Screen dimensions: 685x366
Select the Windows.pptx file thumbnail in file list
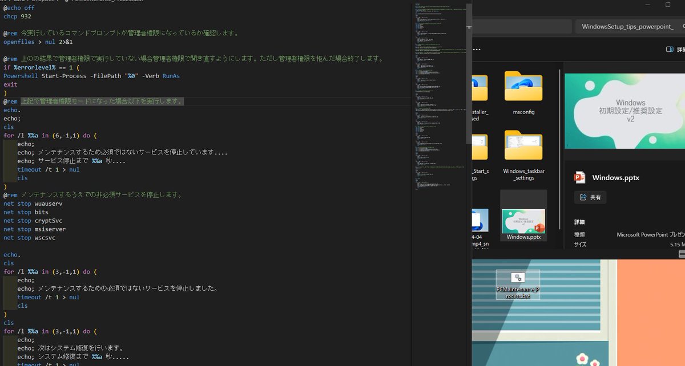pos(523,221)
